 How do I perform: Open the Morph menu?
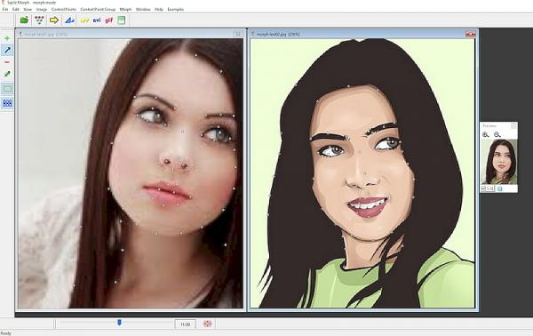coord(125,9)
